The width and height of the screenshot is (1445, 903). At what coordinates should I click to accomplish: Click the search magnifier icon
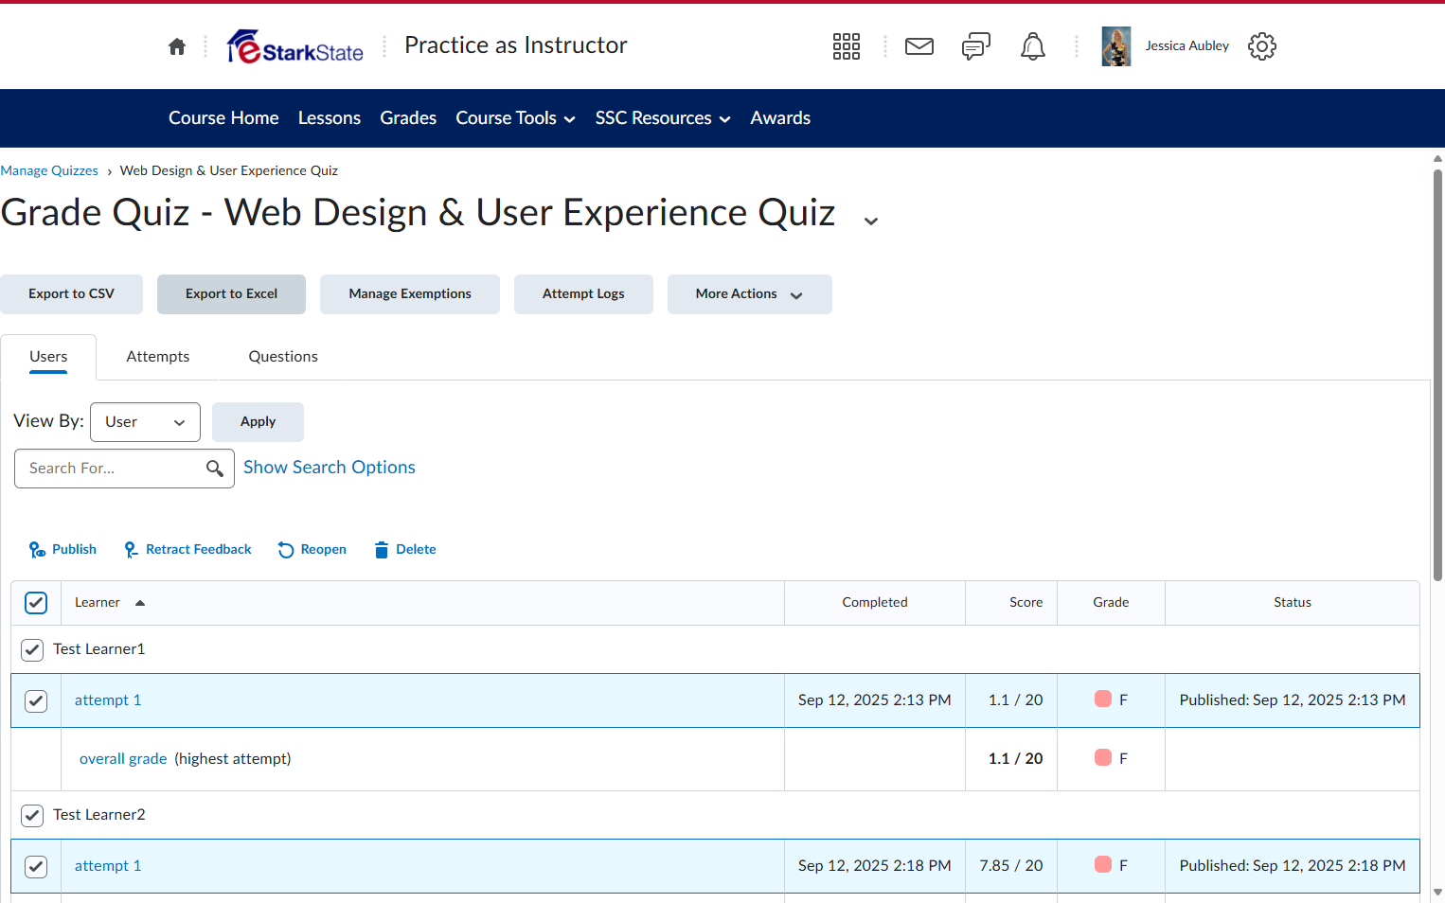pos(215,469)
